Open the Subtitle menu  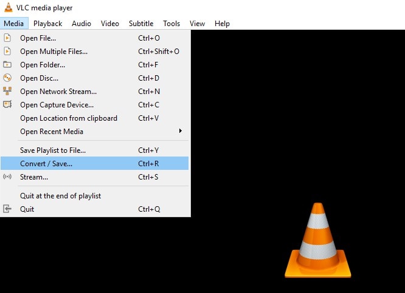pyautogui.click(x=141, y=24)
